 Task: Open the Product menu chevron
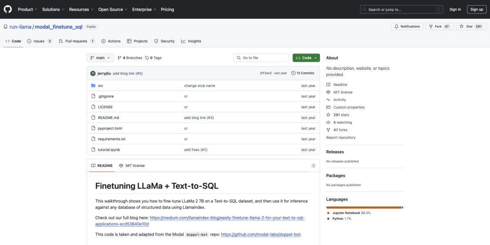[36, 9]
